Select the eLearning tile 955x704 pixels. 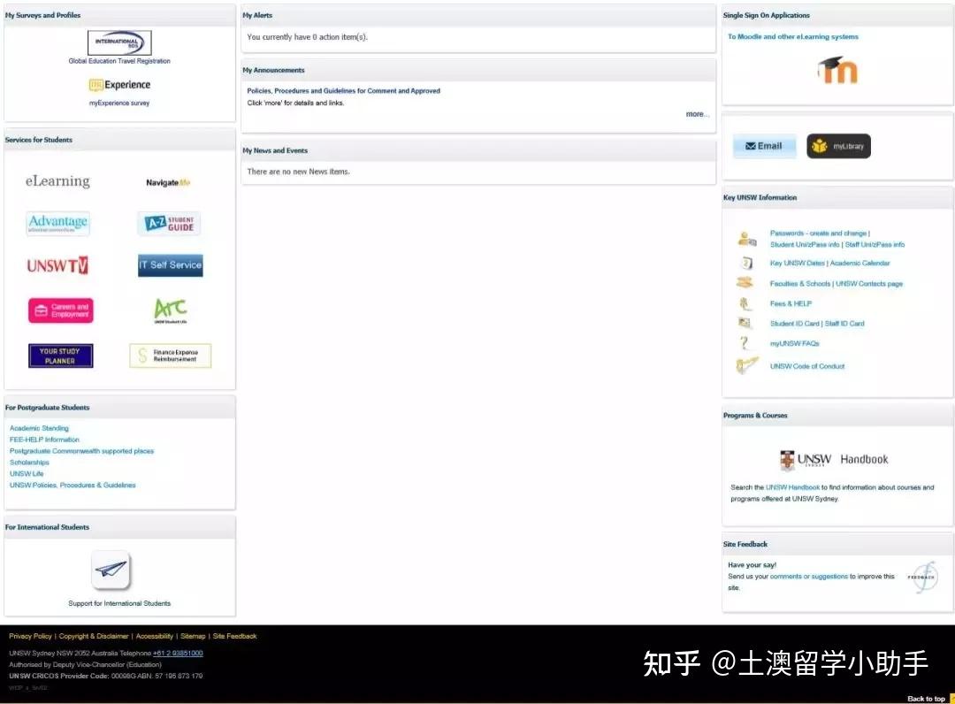click(x=57, y=180)
